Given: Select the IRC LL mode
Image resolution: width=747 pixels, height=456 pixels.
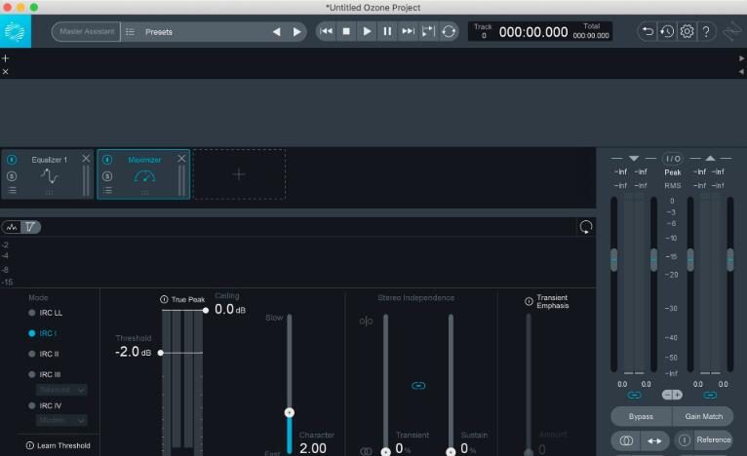Looking at the screenshot, I should [x=32, y=313].
